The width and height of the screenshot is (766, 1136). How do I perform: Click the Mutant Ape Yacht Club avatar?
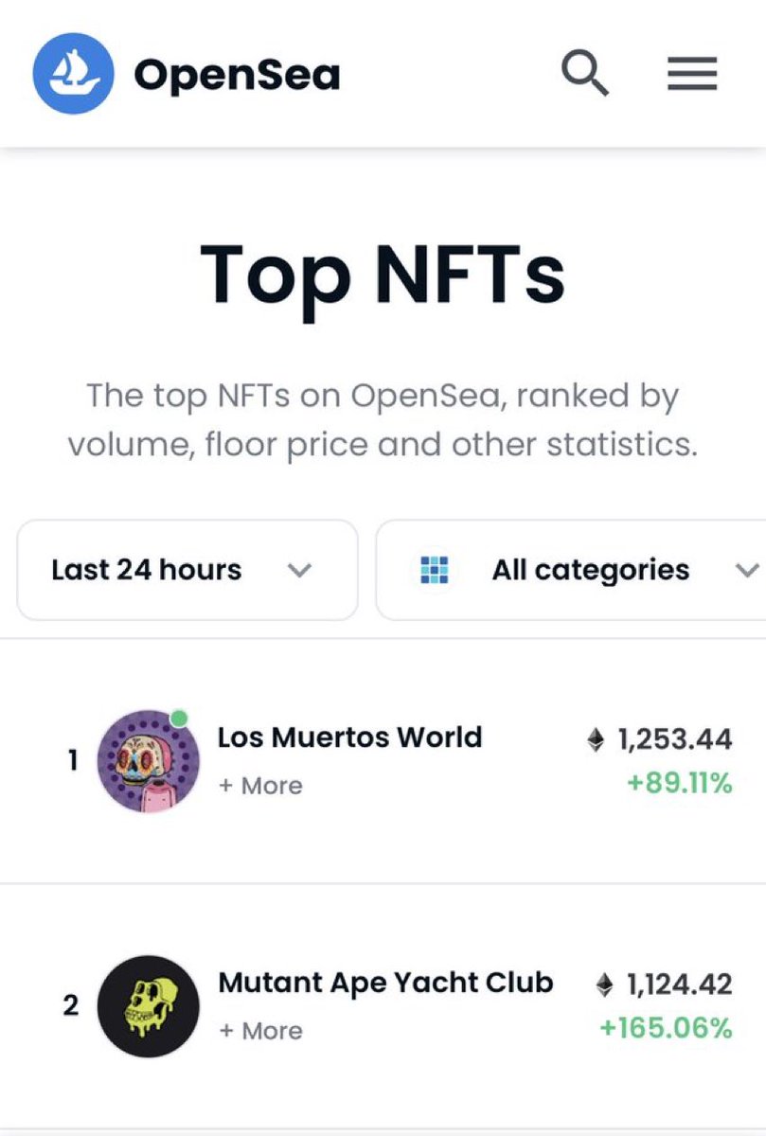pyautogui.click(x=148, y=1006)
